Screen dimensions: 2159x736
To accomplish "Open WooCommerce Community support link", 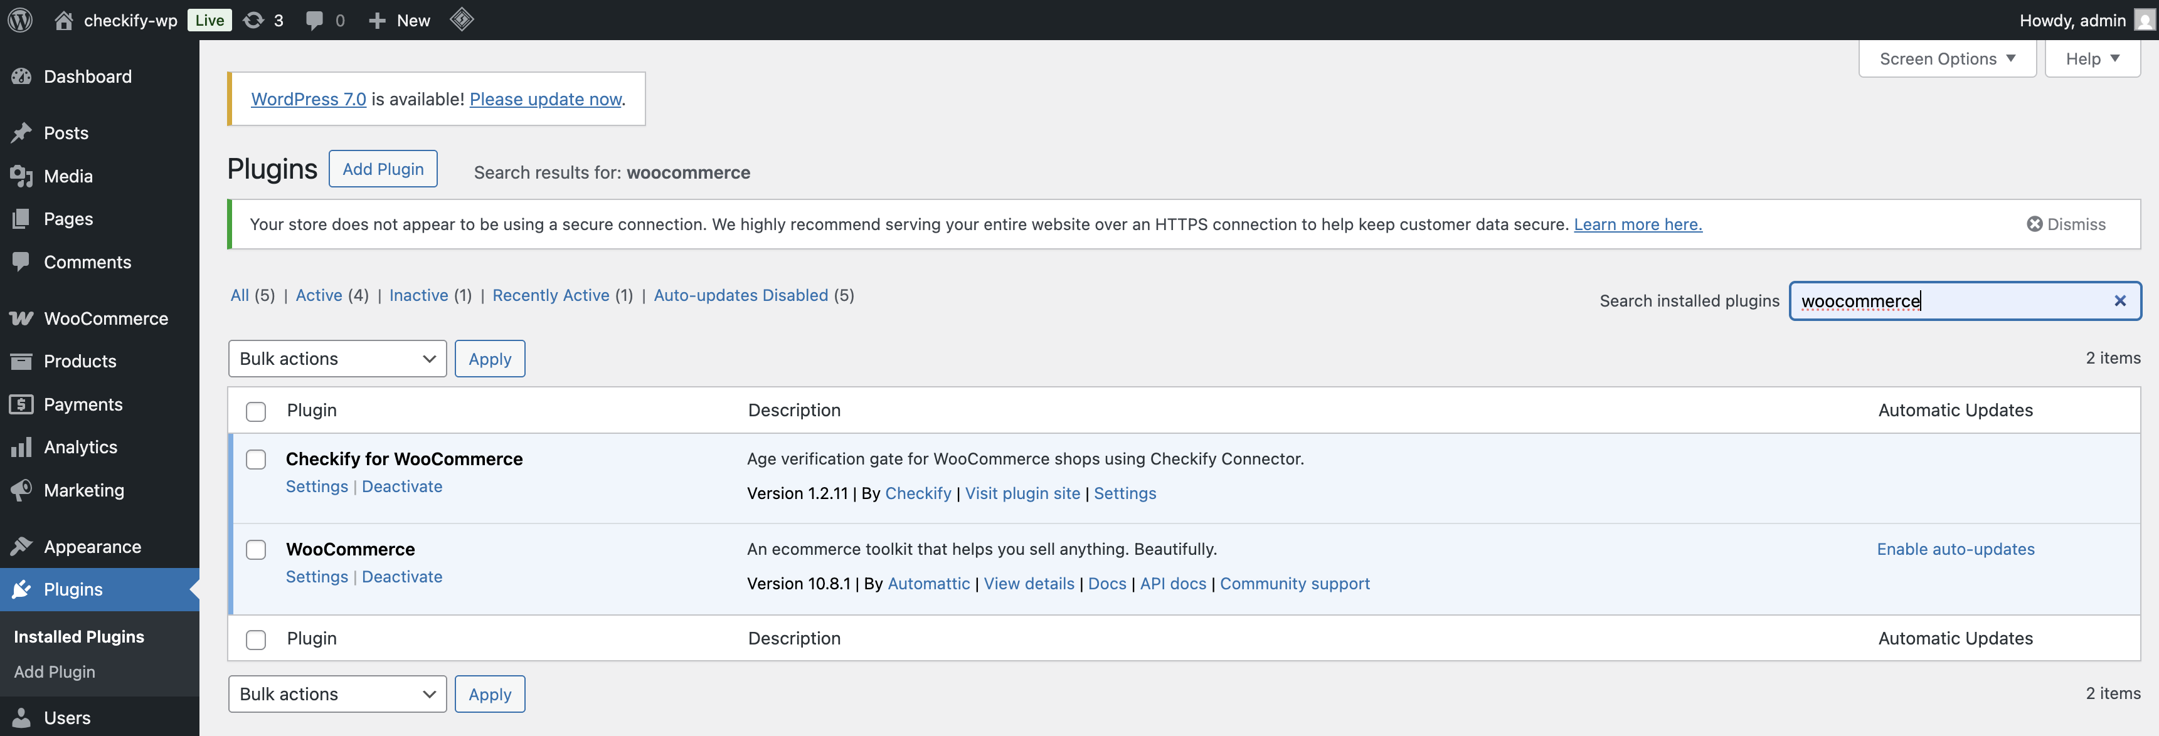I will [1294, 584].
